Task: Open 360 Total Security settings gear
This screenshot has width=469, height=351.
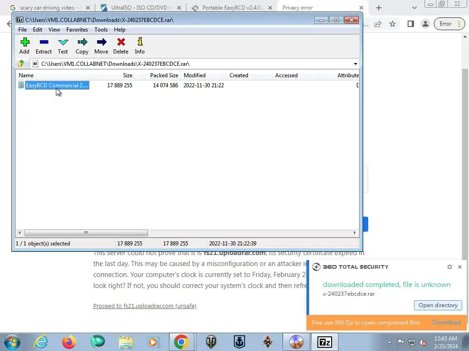Action: coord(450,267)
